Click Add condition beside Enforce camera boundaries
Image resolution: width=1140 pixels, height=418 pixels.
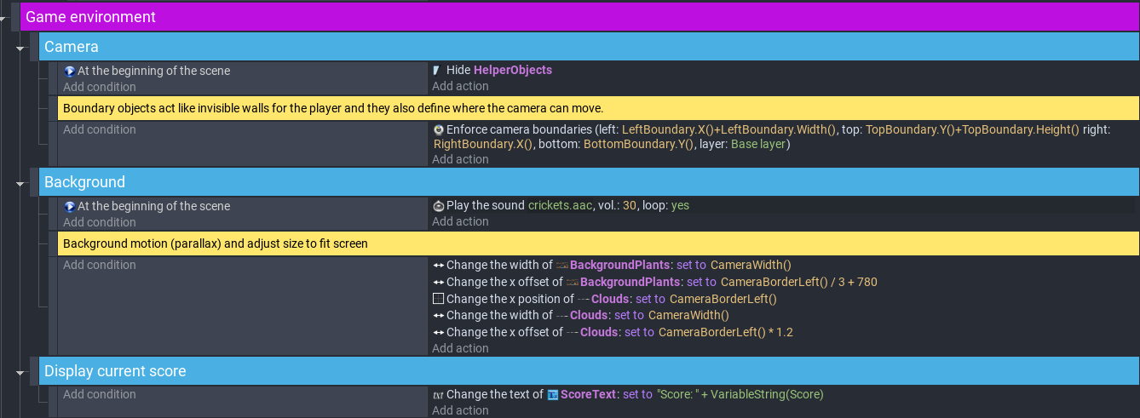pyautogui.click(x=99, y=129)
